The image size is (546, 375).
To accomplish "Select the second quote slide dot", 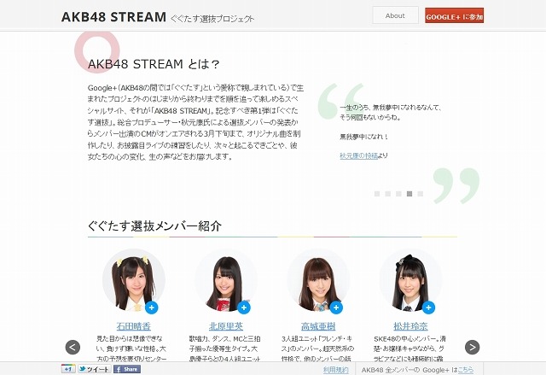I will (x=387, y=194).
